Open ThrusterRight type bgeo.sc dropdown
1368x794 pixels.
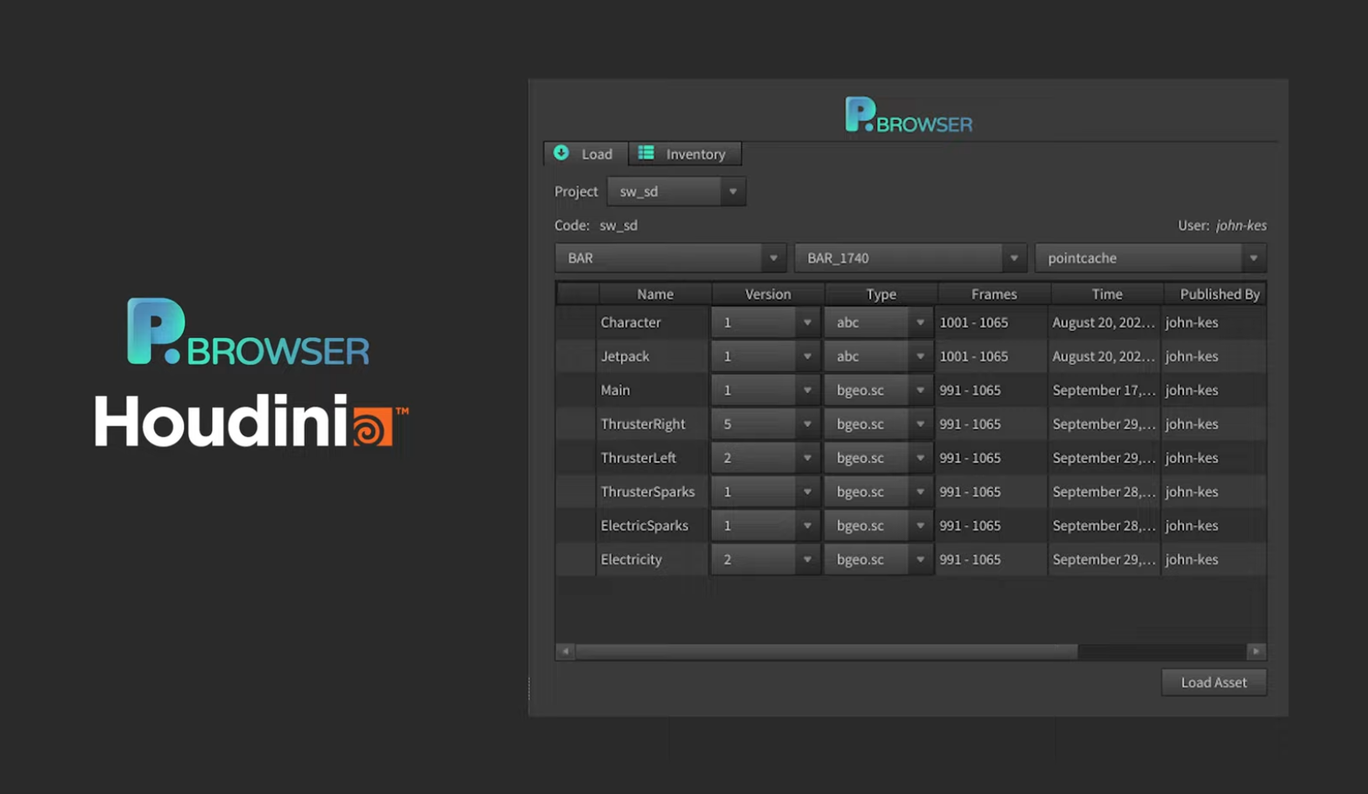[x=878, y=424]
